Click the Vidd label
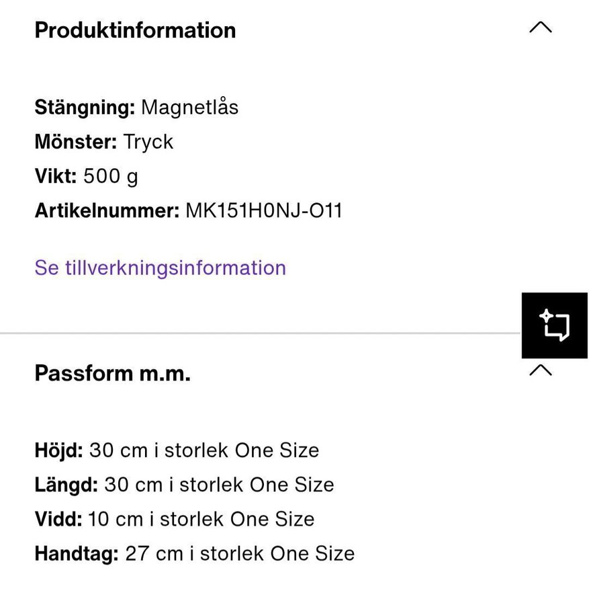589x605 pixels. 58,519
